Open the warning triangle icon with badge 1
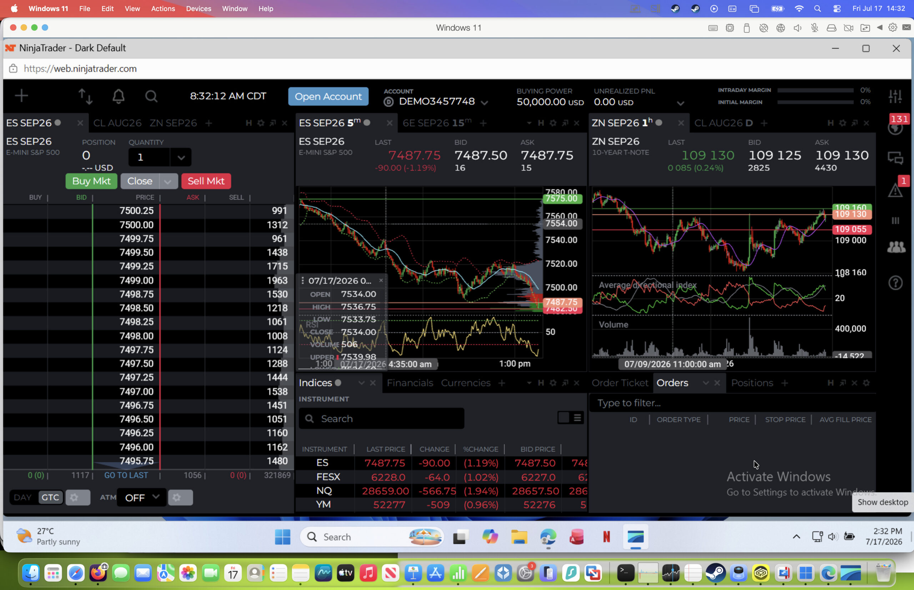Screen dimensions: 914x590 (895, 190)
